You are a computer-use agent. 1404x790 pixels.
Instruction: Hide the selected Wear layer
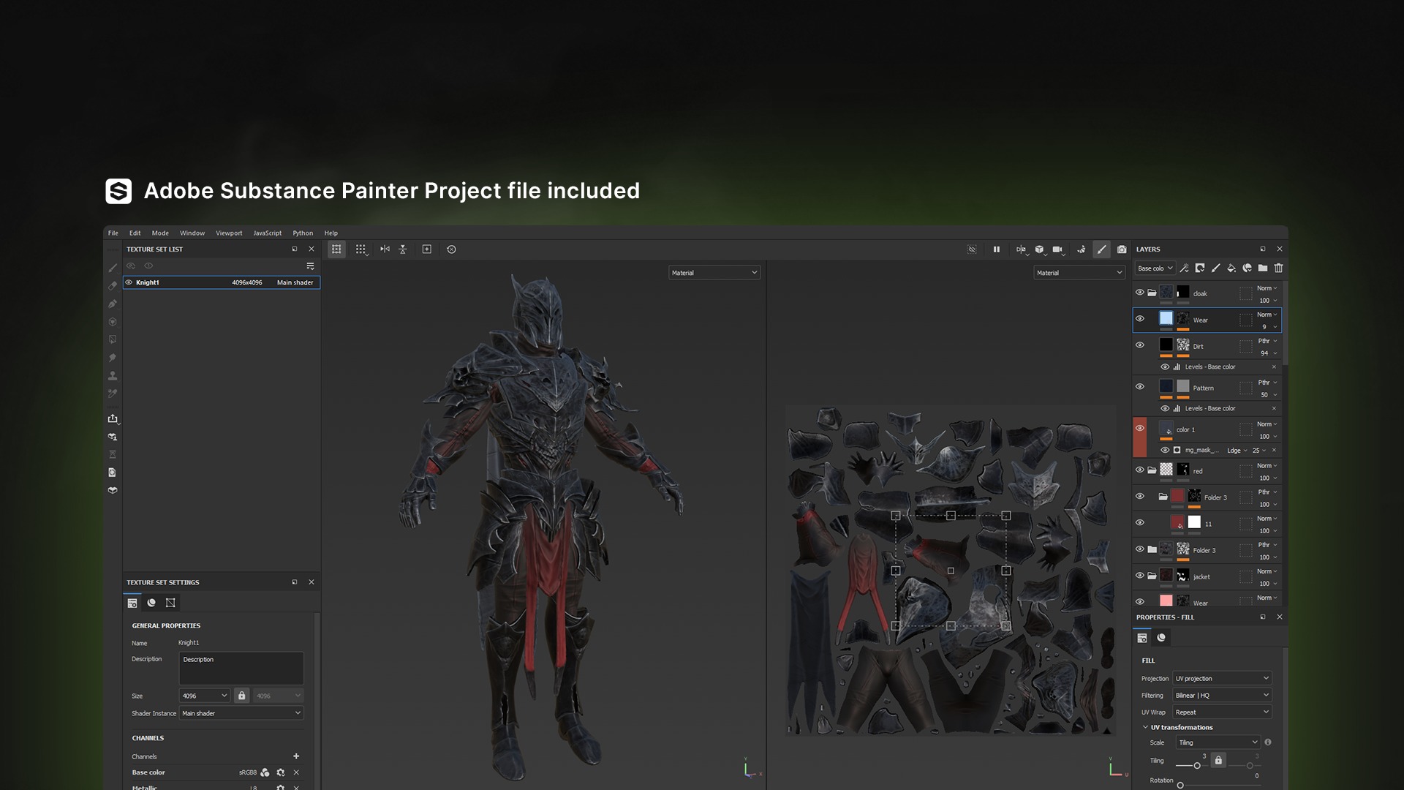1139,319
